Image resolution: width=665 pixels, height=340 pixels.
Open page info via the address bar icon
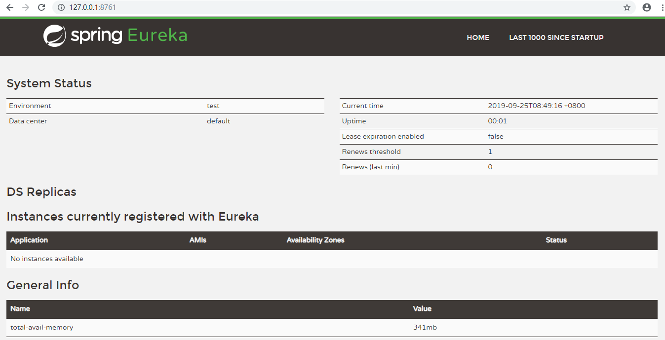tap(60, 7)
